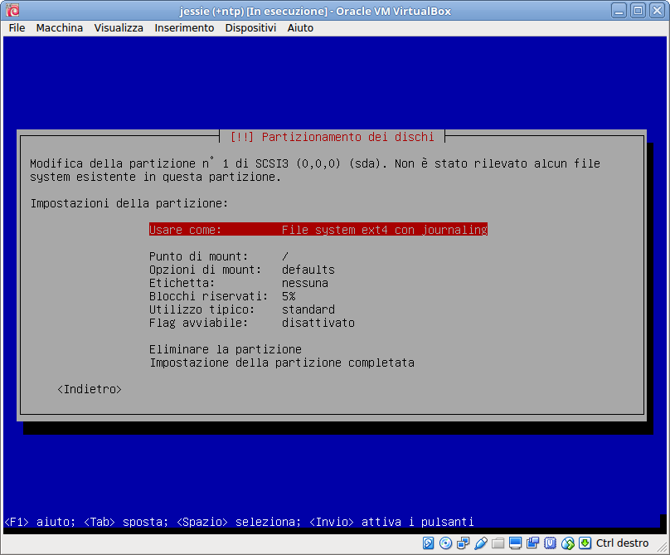The height and width of the screenshot is (555, 670).
Task: Choose 'Eliminare la partizione'
Action: [226, 349]
